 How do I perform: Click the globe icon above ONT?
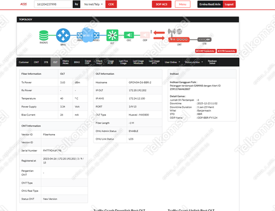179,31
